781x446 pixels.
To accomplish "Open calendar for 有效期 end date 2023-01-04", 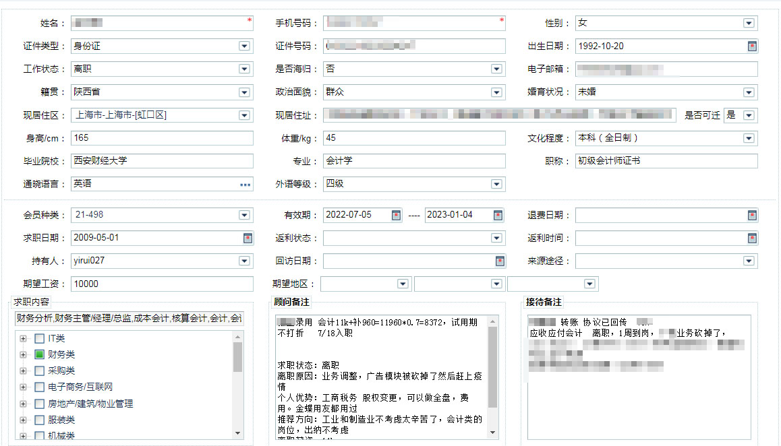I will (498, 215).
